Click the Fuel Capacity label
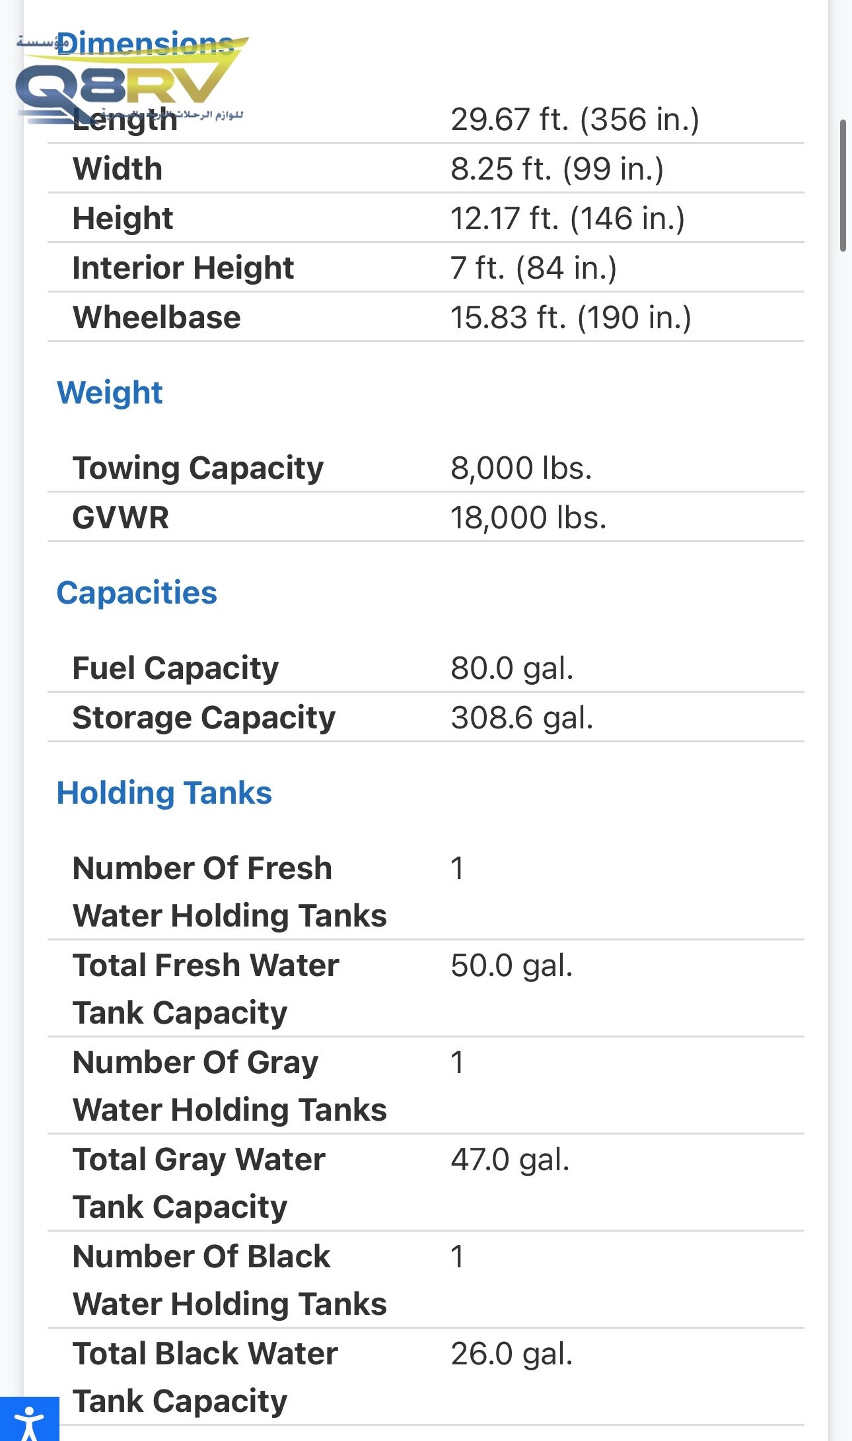 [176, 668]
